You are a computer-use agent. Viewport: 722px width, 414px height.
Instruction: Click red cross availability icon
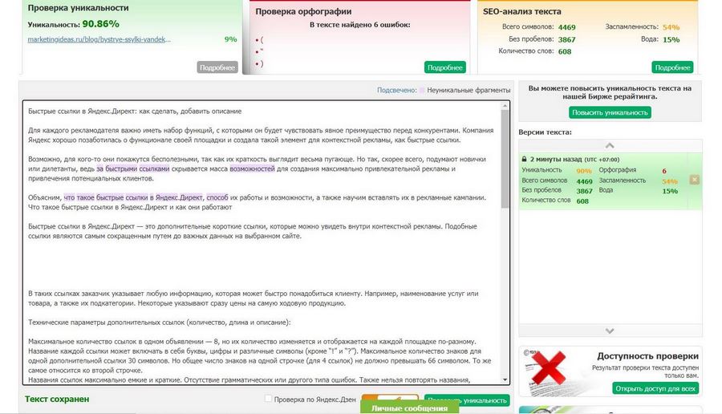pos(547,367)
